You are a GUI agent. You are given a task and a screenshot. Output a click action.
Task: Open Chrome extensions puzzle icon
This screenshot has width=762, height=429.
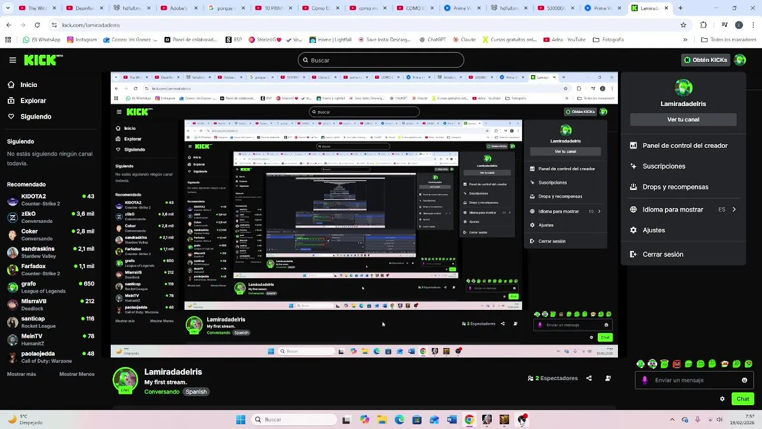tap(704, 25)
